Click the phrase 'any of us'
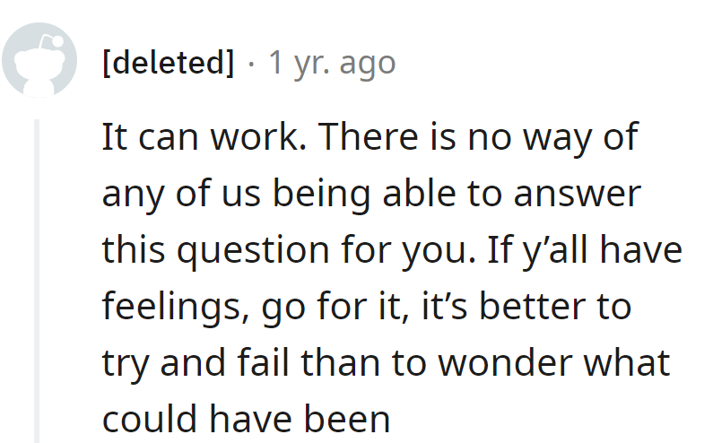Image resolution: width=713 pixels, height=443 pixels. tap(179, 194)
